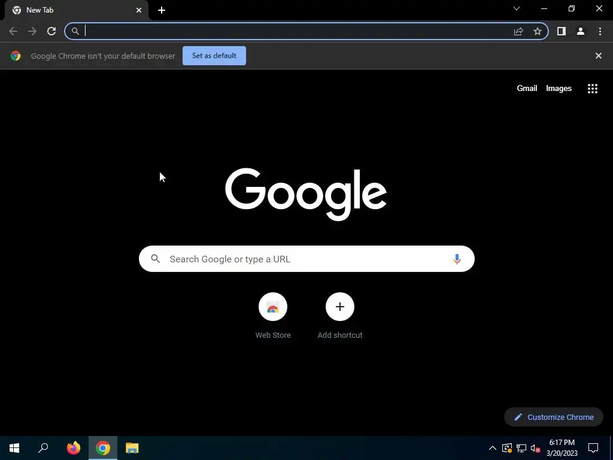Click the Google search box
613x460 pixels.
coord(306,259)
